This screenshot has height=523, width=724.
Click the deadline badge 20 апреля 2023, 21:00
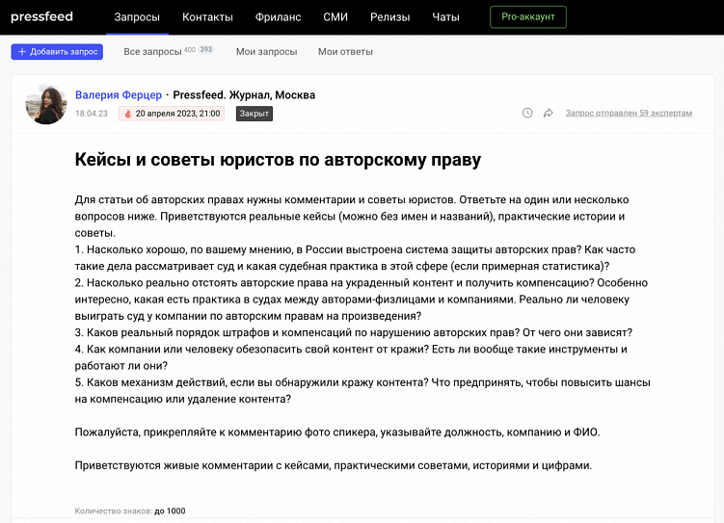click(172, 114)
